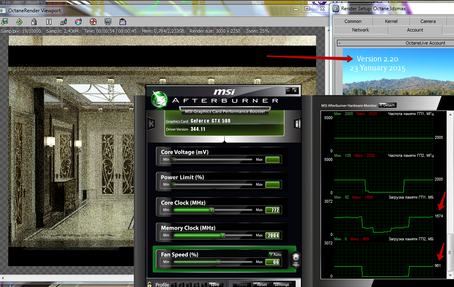
Task: Click the profile save button
Action: tap(215, 285)
